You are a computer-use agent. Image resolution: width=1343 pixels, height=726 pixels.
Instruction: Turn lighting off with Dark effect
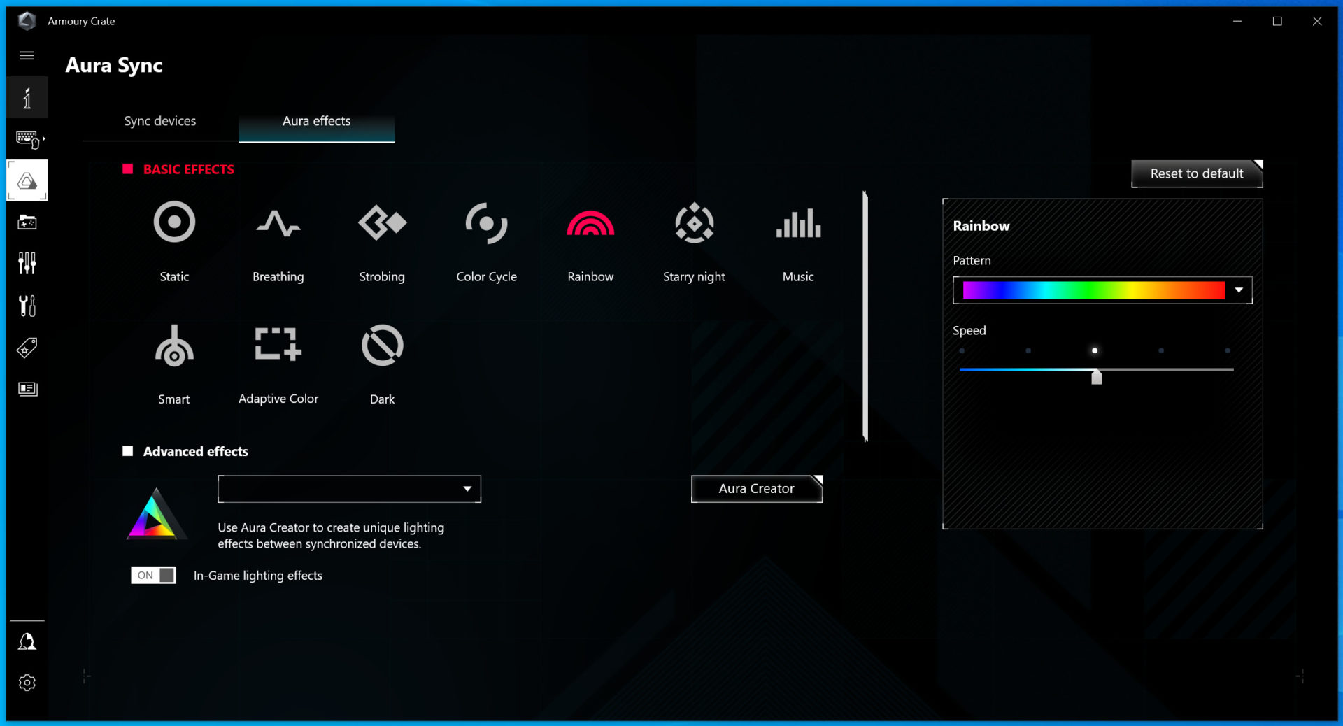(x=382, y=345)
